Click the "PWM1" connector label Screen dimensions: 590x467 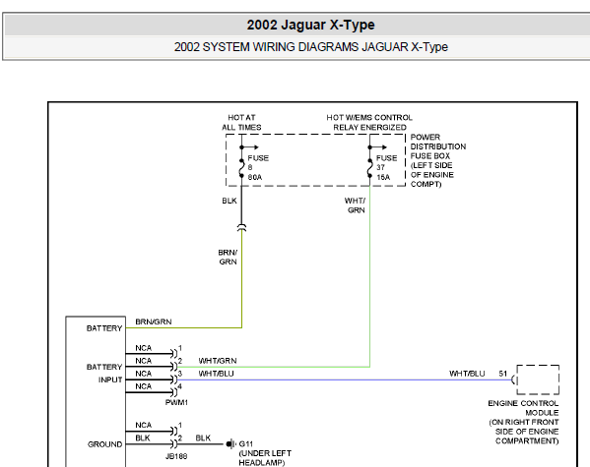pyautogui.click(x=176, y=403)
